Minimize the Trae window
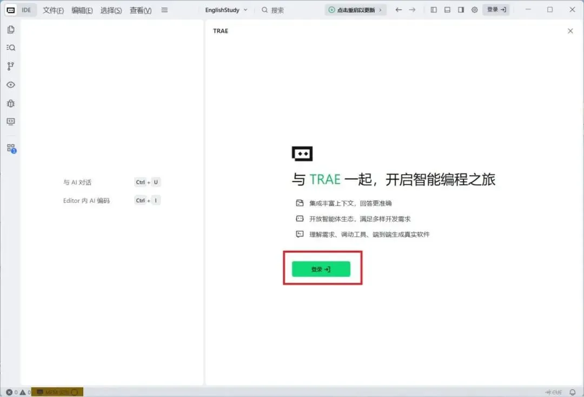This screenshot has width=584, height=397. (528, 10)
